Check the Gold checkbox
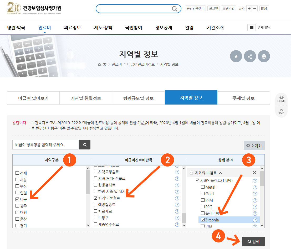This screenshot has width=291, height=249. pos(203,193)
